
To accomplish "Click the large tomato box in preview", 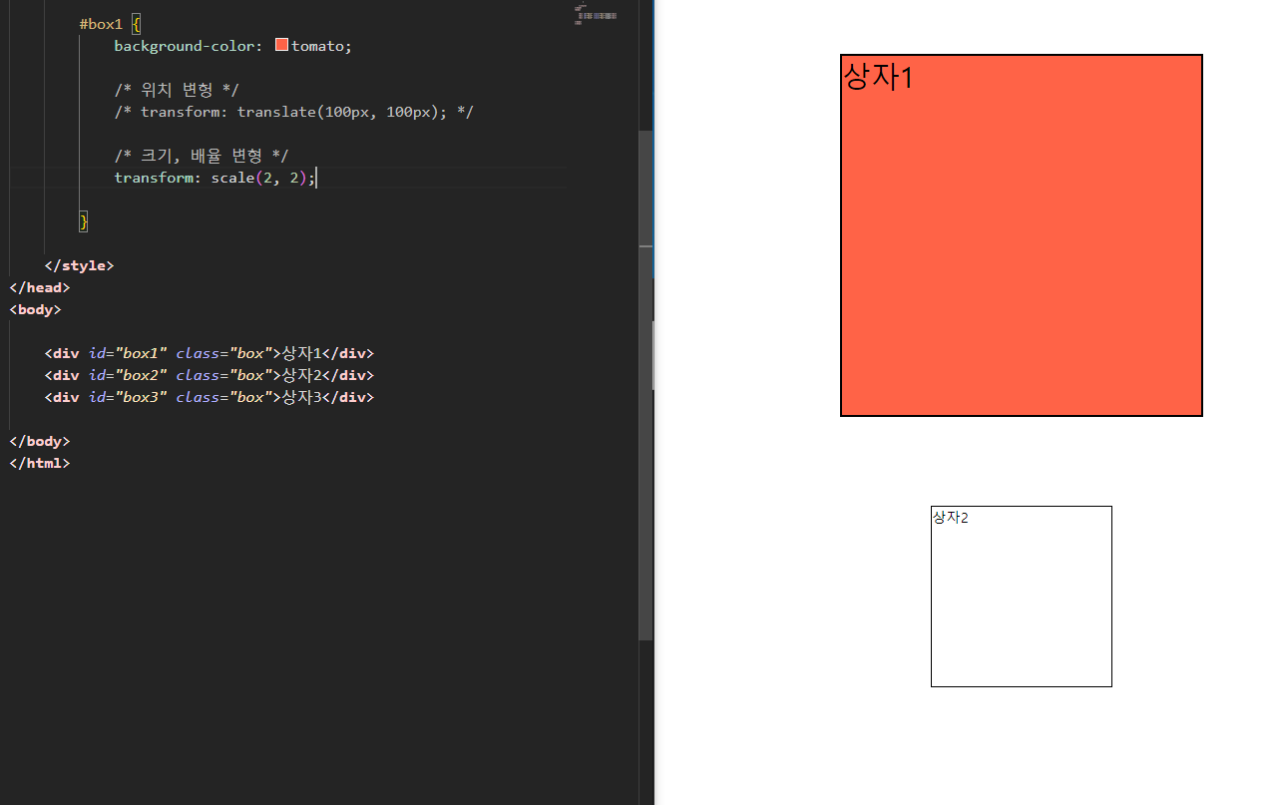I will point(1022,235).
